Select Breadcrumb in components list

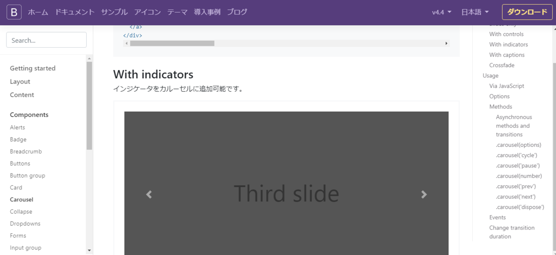point(26,152)
